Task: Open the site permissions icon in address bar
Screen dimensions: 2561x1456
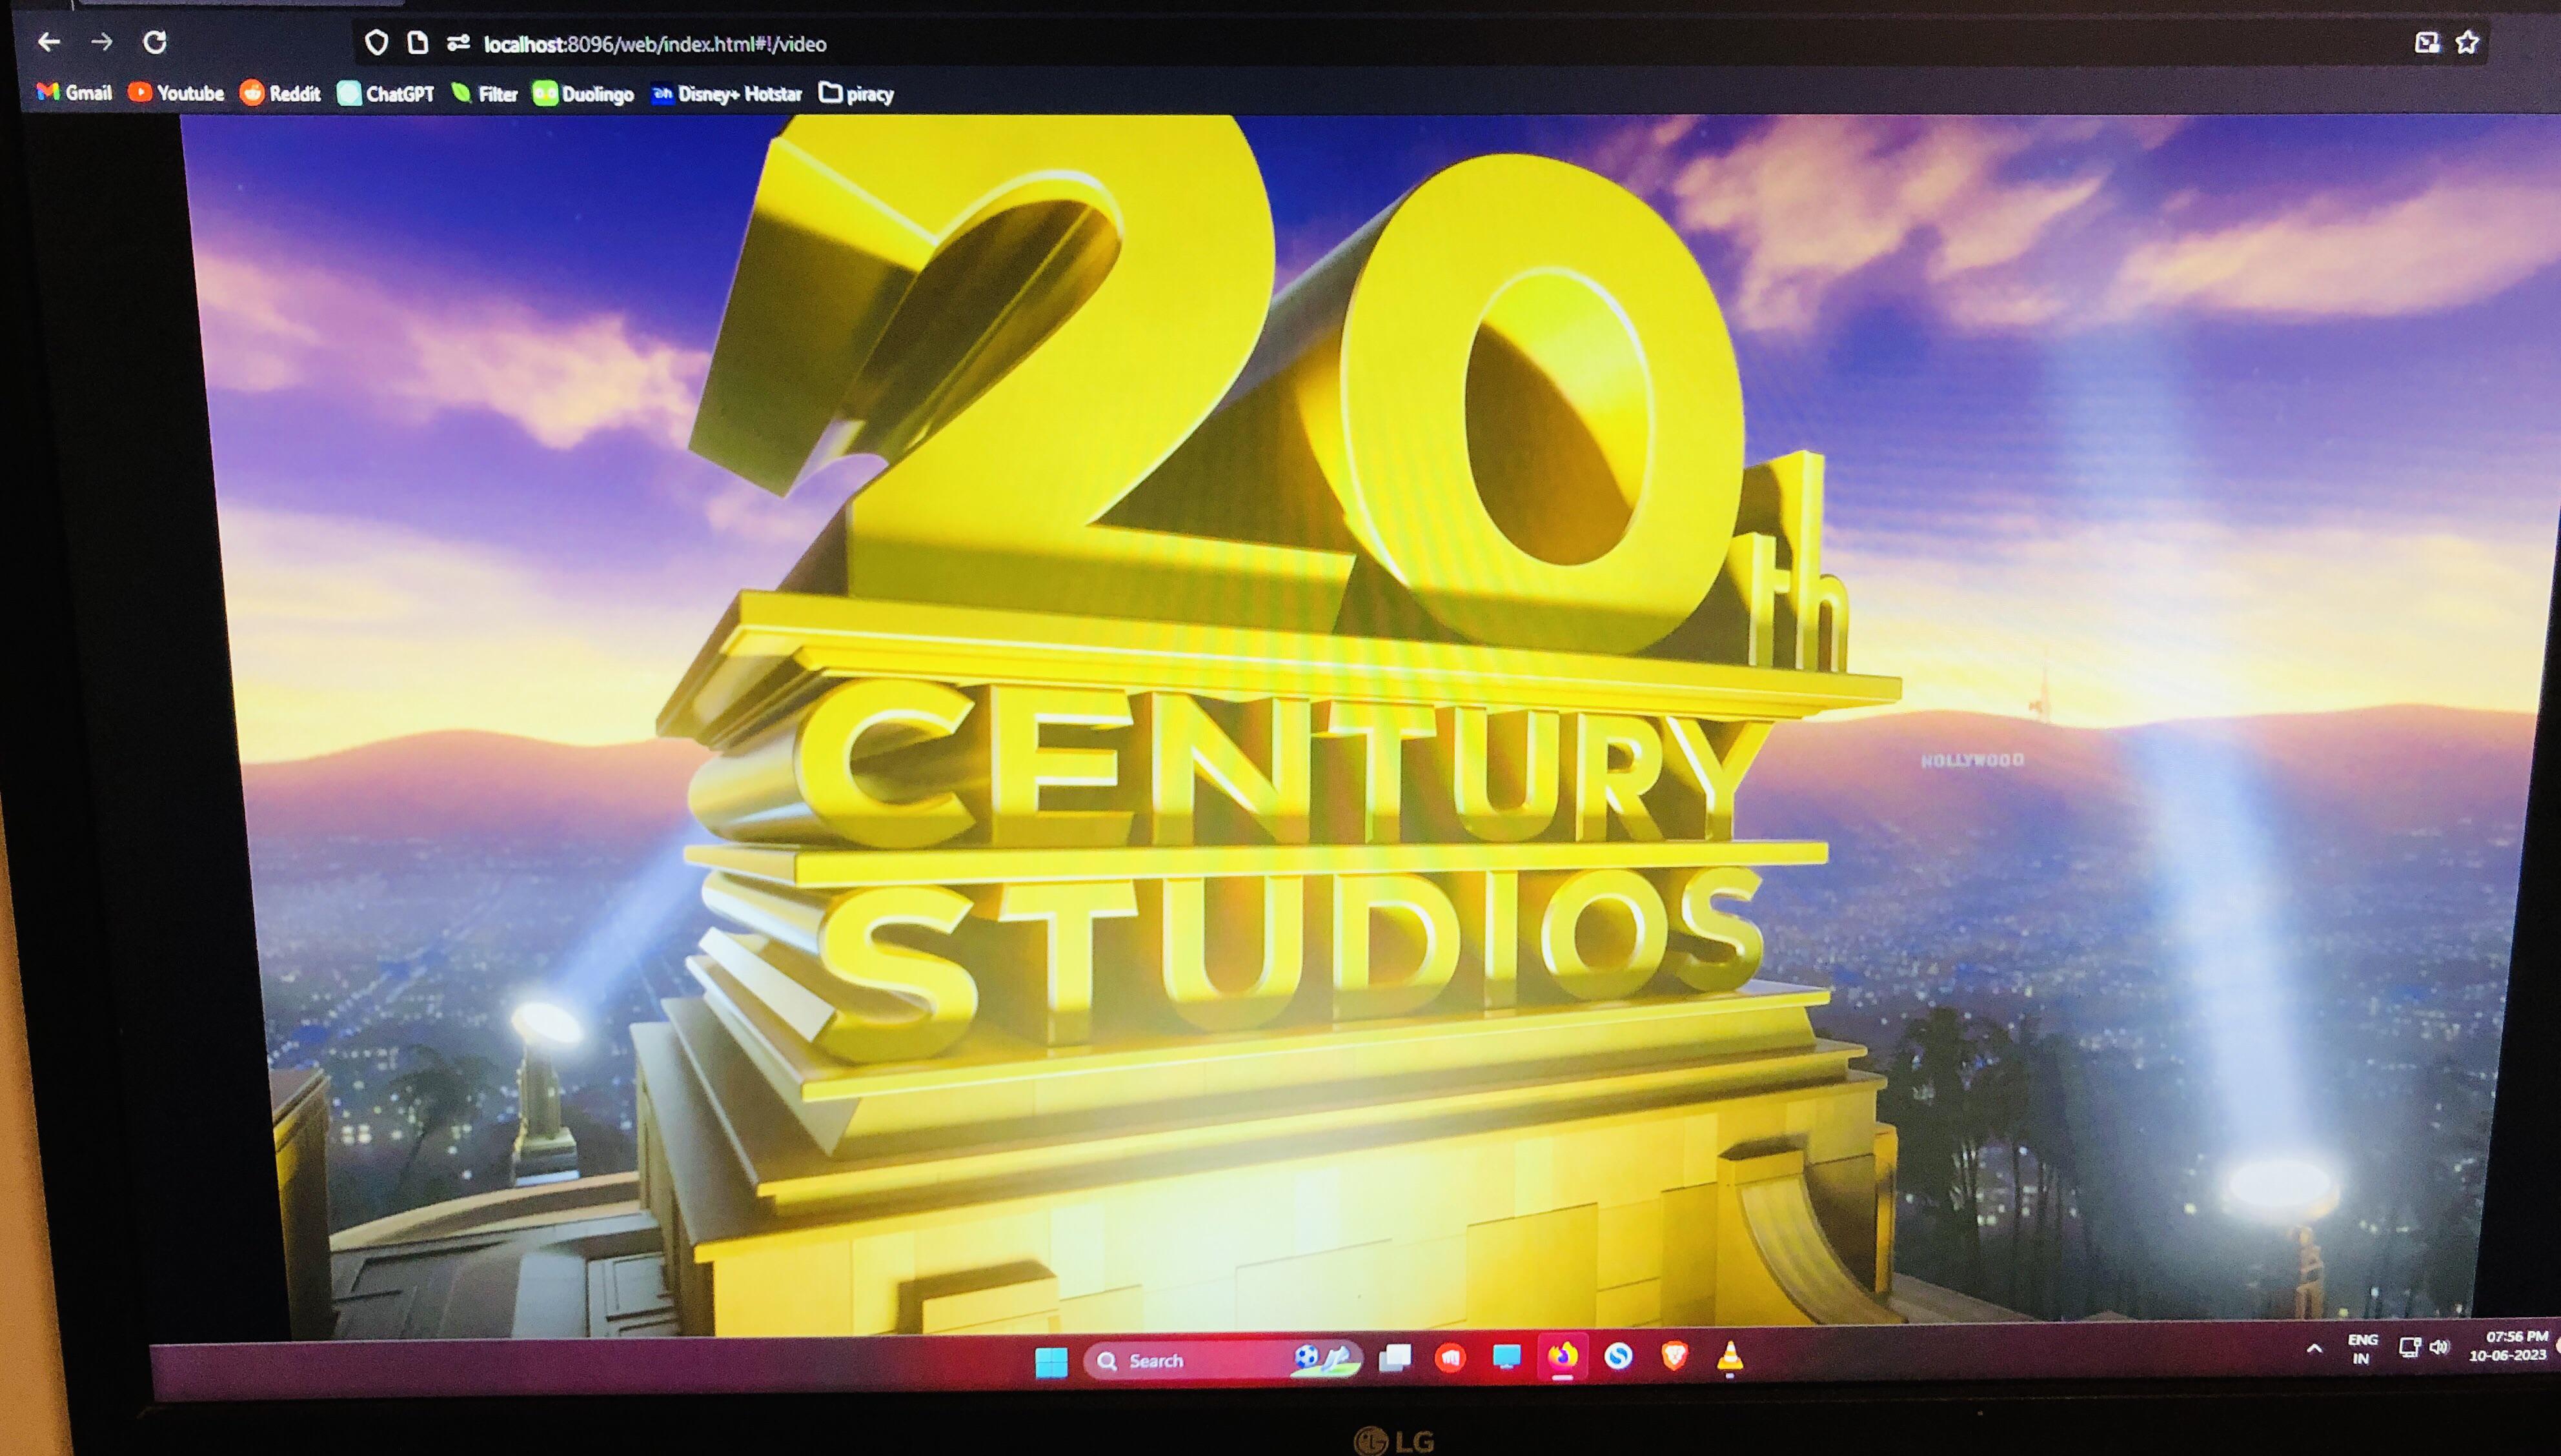Action: pos(458,43)
